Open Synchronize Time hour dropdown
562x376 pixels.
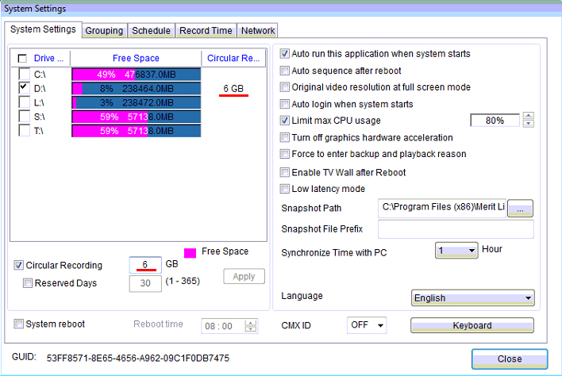(456, 251)
